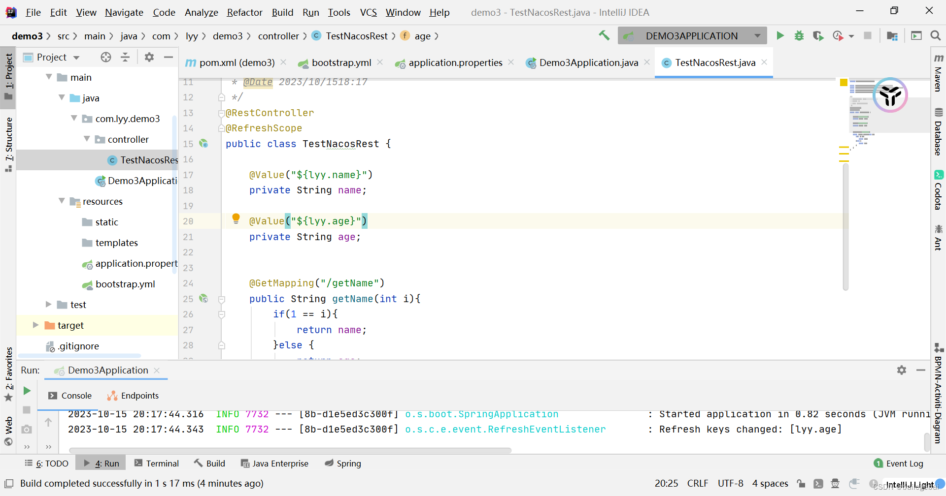This screenshot has height=496, width=946.
Task: Click Search Everywhere magnifier icon
Action: pyautogui.click(x=935, y=35)
